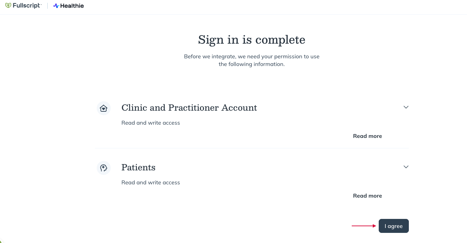
Task: Open Read more under Patients
Action: [367, 196]
